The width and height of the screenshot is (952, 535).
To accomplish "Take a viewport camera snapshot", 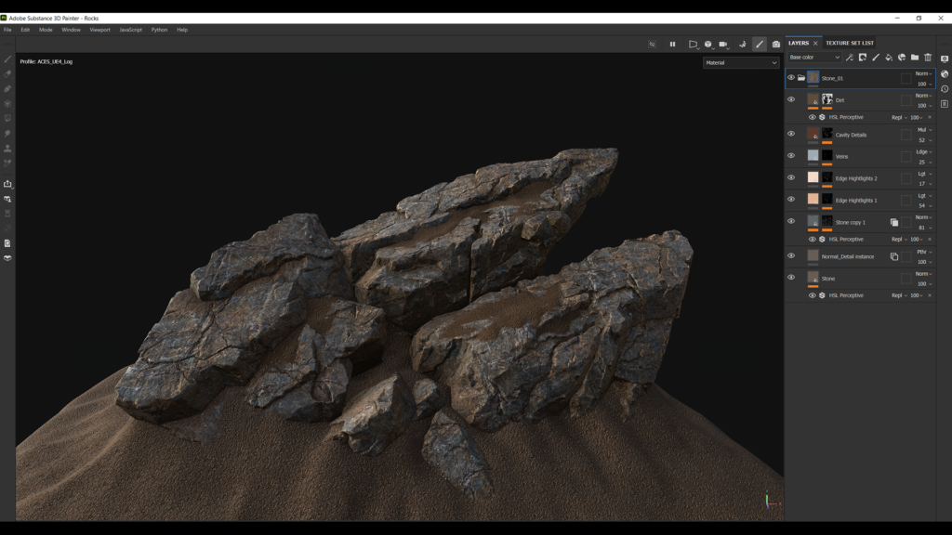I will coord(776,44).
